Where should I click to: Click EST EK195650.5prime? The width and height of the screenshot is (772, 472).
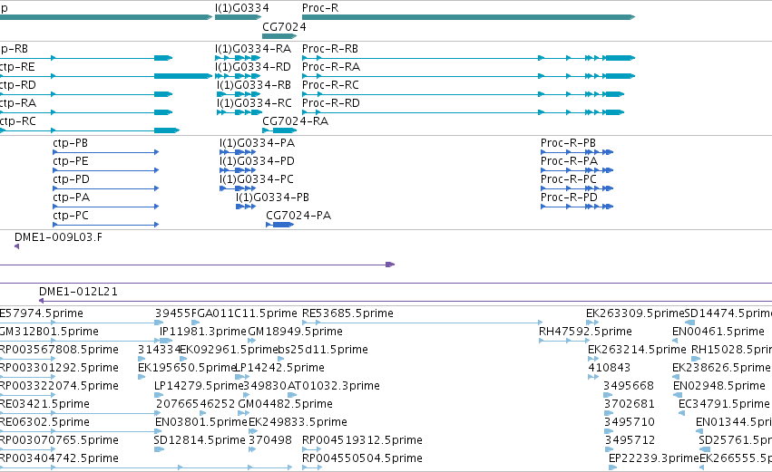point(187,368)
